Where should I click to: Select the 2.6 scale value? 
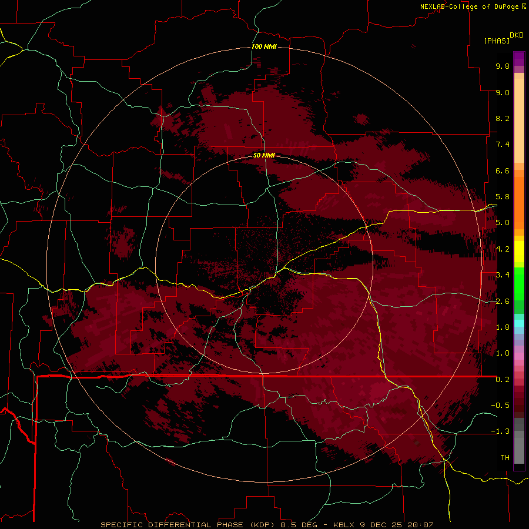(x=503, y=302)
